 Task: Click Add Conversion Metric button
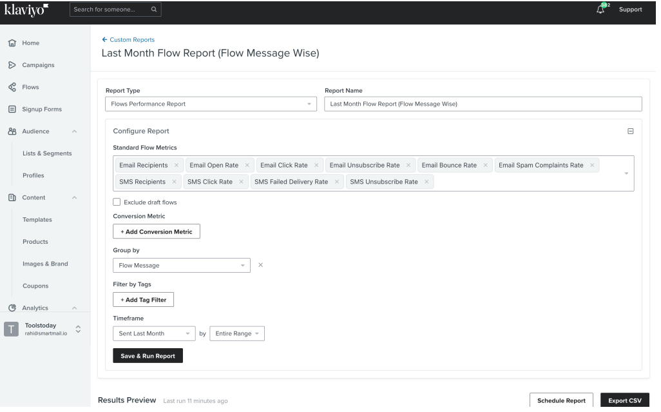coord(157,231)
